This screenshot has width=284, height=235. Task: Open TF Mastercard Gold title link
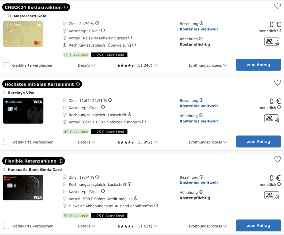[x=27, y=16]
